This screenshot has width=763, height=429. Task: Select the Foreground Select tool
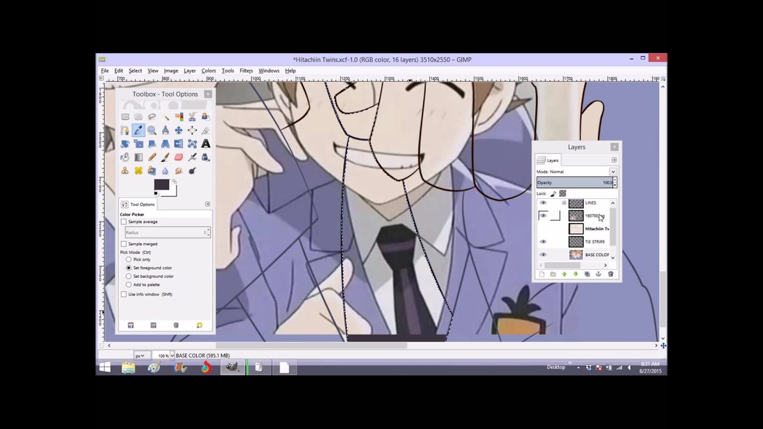[x=206, y=117]
